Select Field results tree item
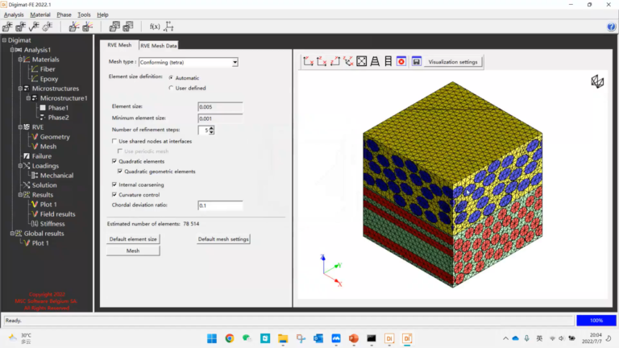 (x=58, y=213)
